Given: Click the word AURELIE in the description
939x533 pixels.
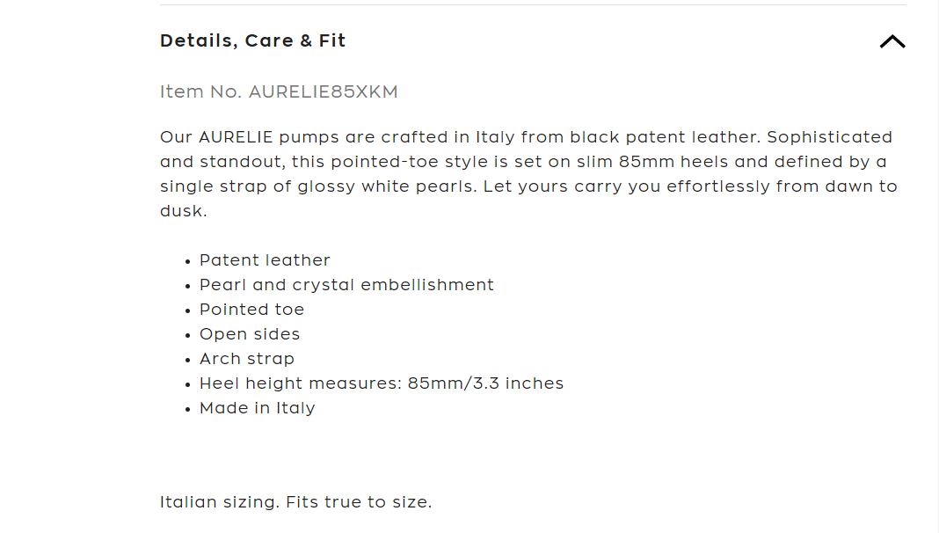Looking at the screenshot, I should coord(236,137).
